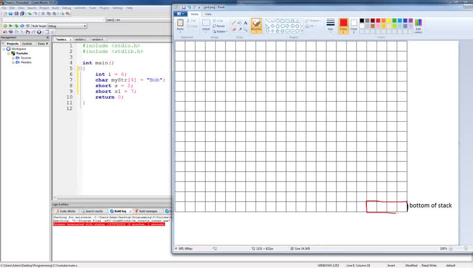Click the Crop button in Paint
The height and width of the screenshot is (268, 473).
click(218, 21)
